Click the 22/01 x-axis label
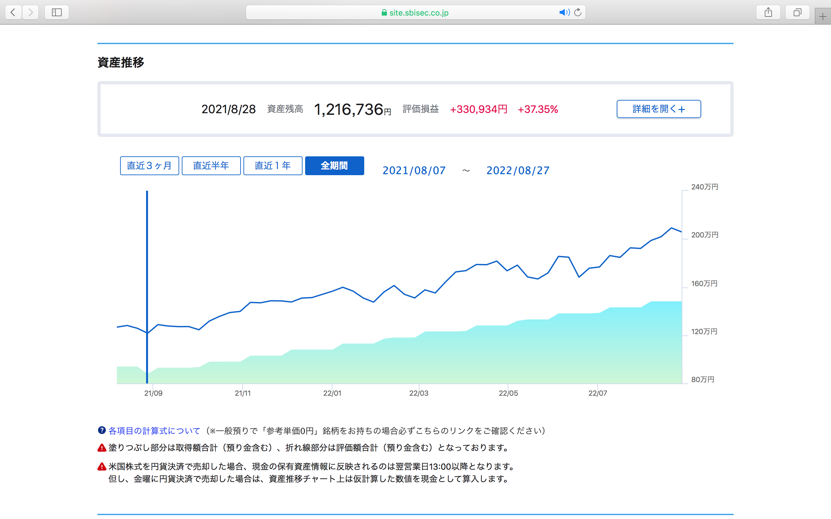The height and width of the screenshot is (519, 831). coord(332,393)
